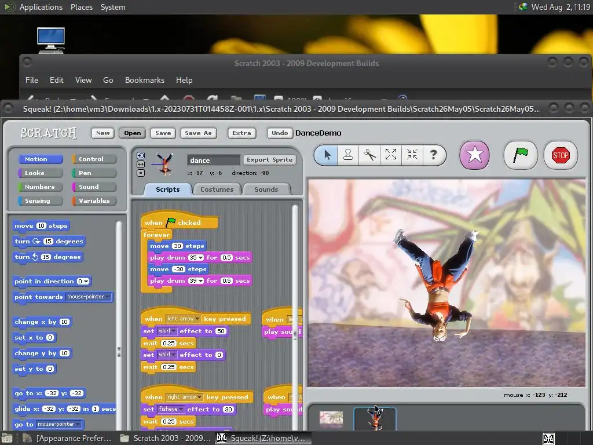The height and width of the screenshot is (445, 593).
Task: Set the sprite to no-rotation style
Action: point(141,173)
